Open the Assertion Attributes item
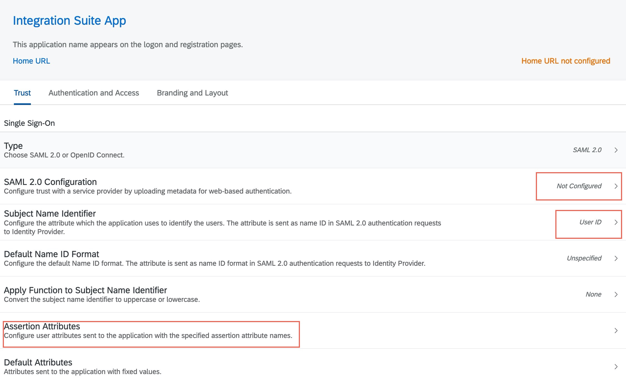Image resolution: width=626 pixels, height=381 pixels. [42, 326]
